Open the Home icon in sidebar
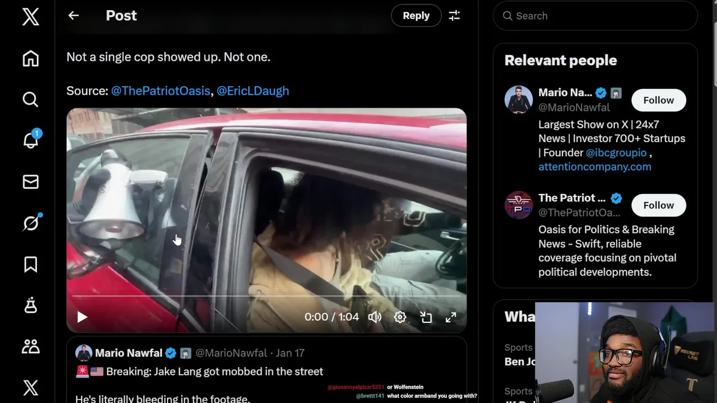The image size is (717, 403). point(31,58)
